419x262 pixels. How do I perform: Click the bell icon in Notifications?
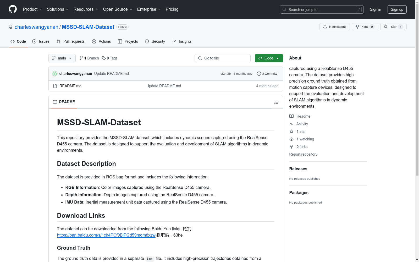[x=325, y=27]
